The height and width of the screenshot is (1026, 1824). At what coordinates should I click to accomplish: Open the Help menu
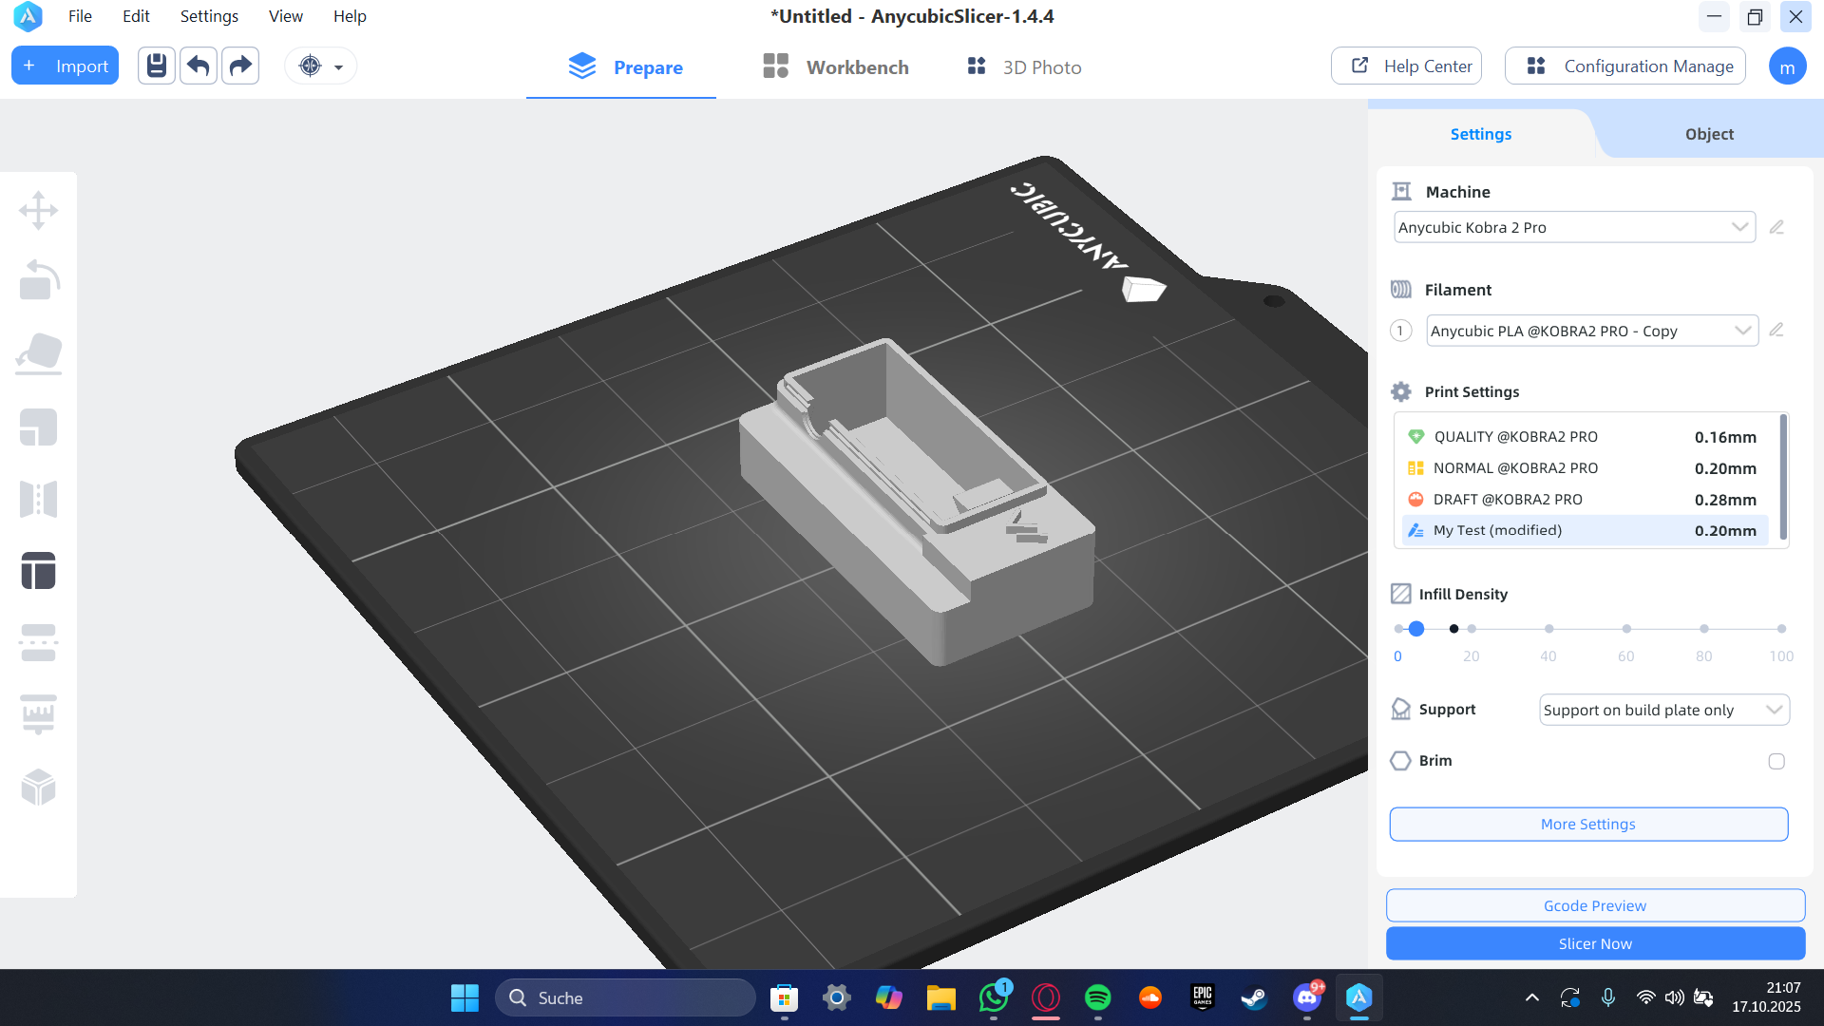(x=350, y=16)
